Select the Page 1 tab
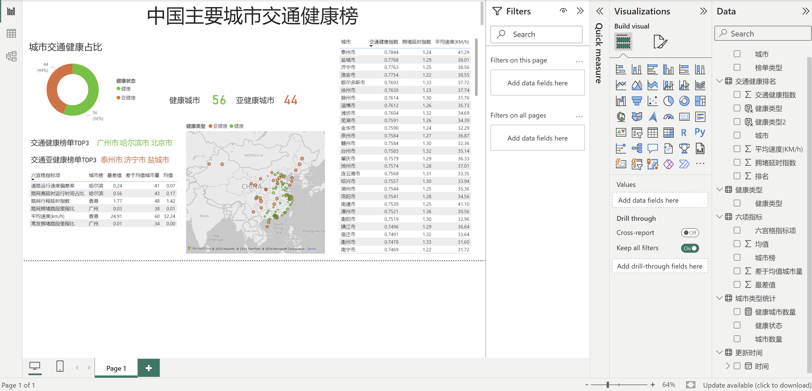Screen dimensions: 812x391 coord(116,368)
